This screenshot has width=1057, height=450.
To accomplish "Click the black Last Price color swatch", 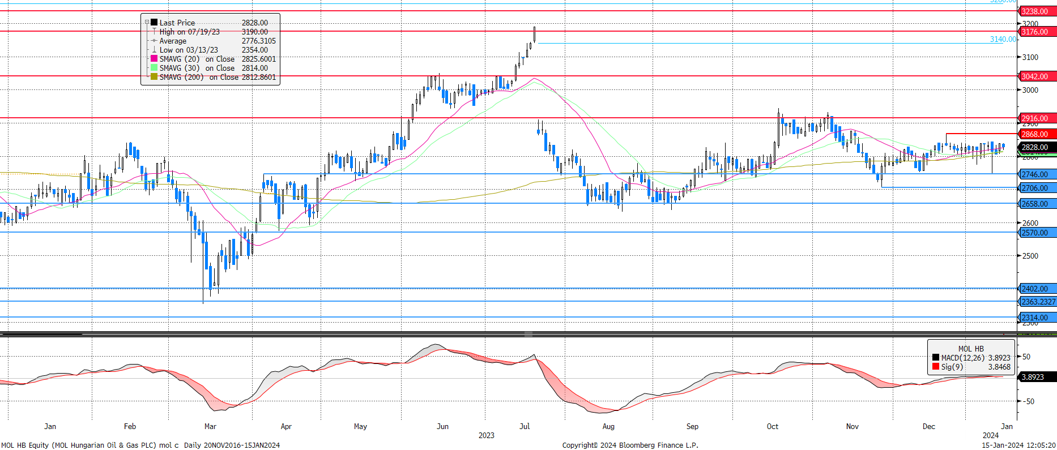I will tap(154, 23).
